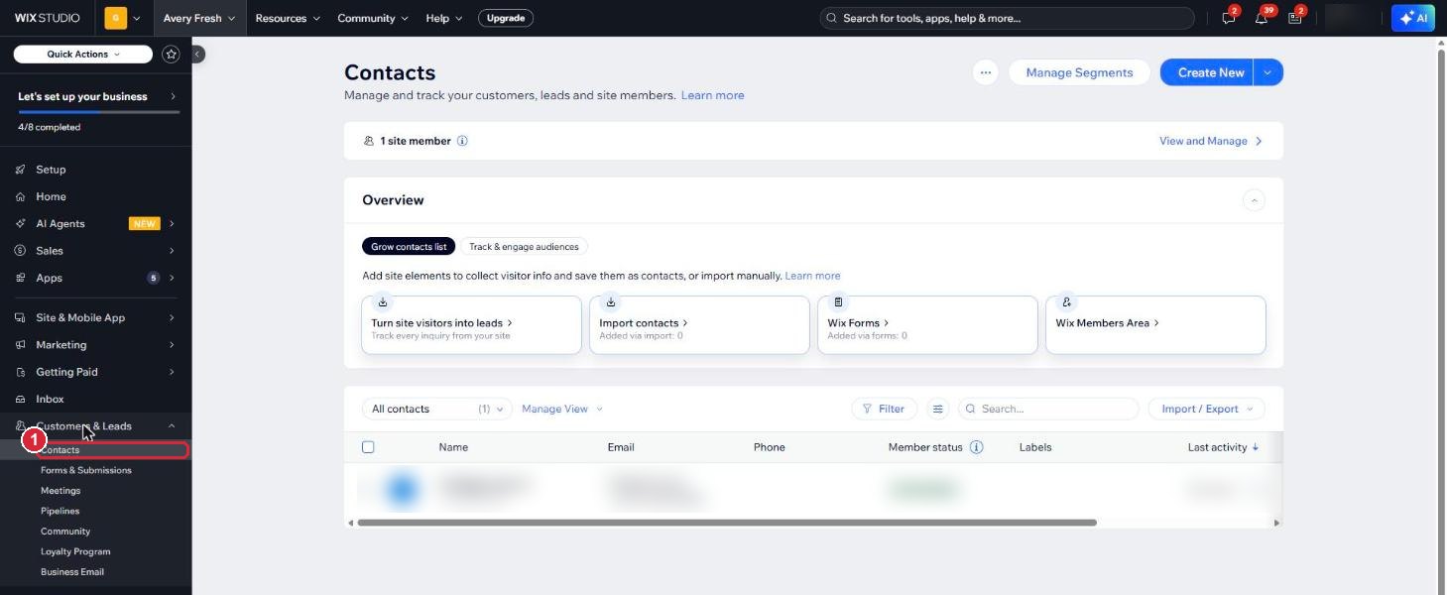The image size is (1447, 595).
Task: Click the contact avatar in the table row
Action: coord(403,489)
